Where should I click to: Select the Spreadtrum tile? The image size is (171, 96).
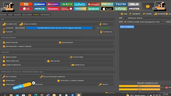point(134,9)
